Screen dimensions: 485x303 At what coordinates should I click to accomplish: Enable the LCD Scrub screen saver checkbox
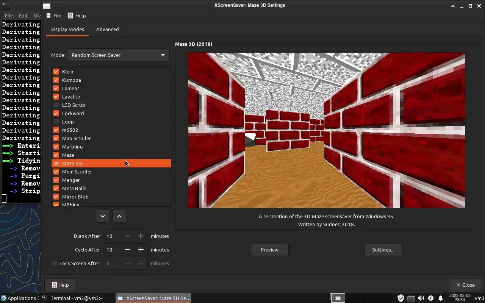[56, 105]
